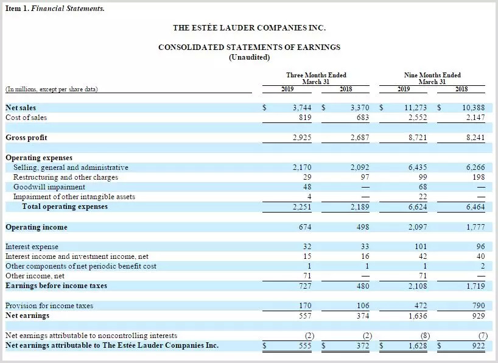Image resolution: width=498 pixels, height=363 pixels.
Task: Select the 'Nine Months Ended March 31' header
Action: click(432, 79)
